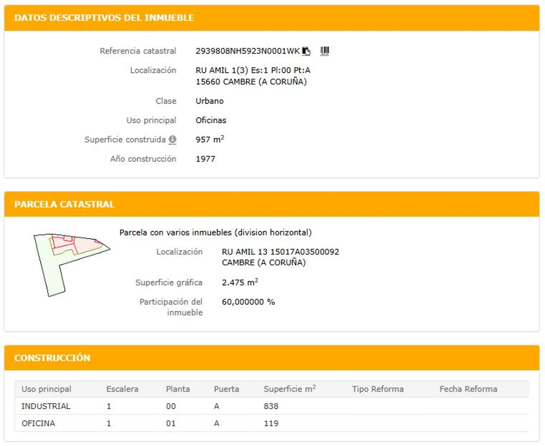The image size is (545, 446).
Task: Click the info icon beside Superficie construida
Action: coord(173,139)
